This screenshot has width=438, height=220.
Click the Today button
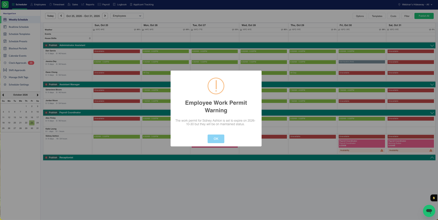[50, 16]
